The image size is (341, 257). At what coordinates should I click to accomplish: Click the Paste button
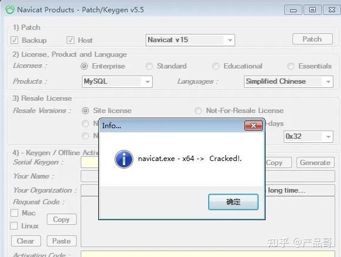point(61,241)
